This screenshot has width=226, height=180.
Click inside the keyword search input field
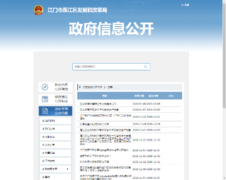pos(111,67)
